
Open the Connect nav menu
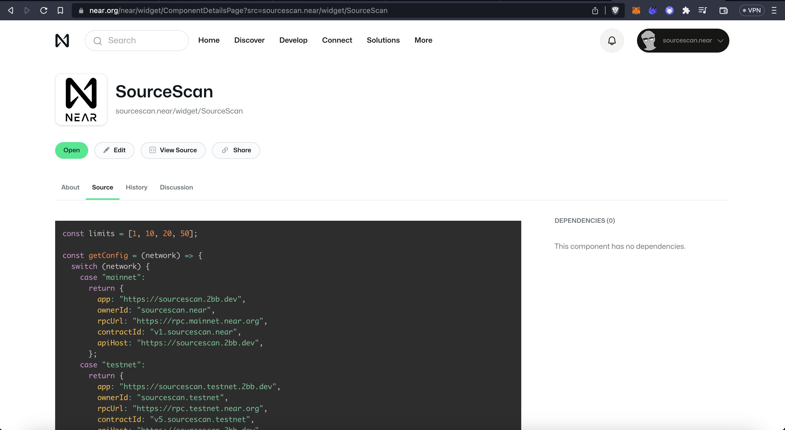click(337, 40)
